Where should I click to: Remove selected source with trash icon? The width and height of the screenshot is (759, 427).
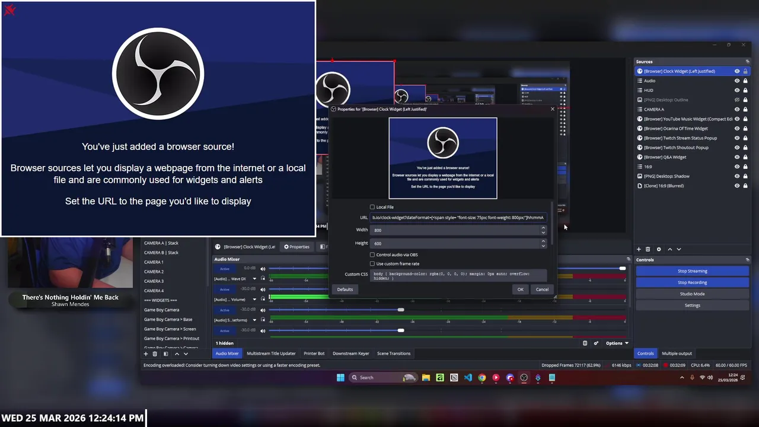pos(648,249)
